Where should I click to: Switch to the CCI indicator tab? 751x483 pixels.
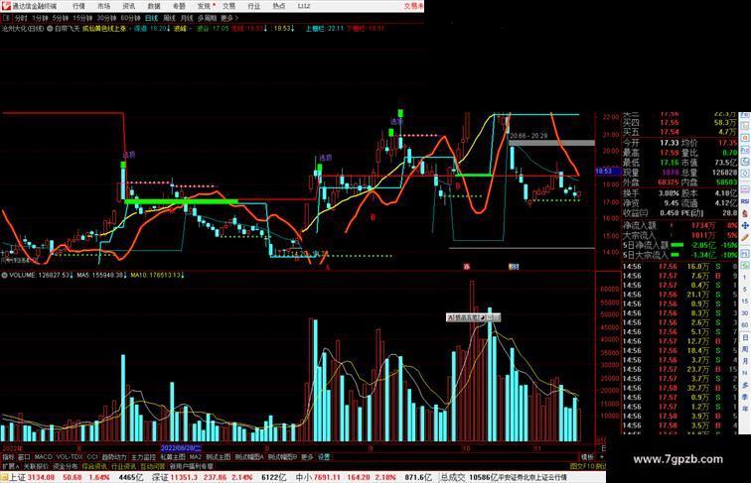tap(92, 457)
